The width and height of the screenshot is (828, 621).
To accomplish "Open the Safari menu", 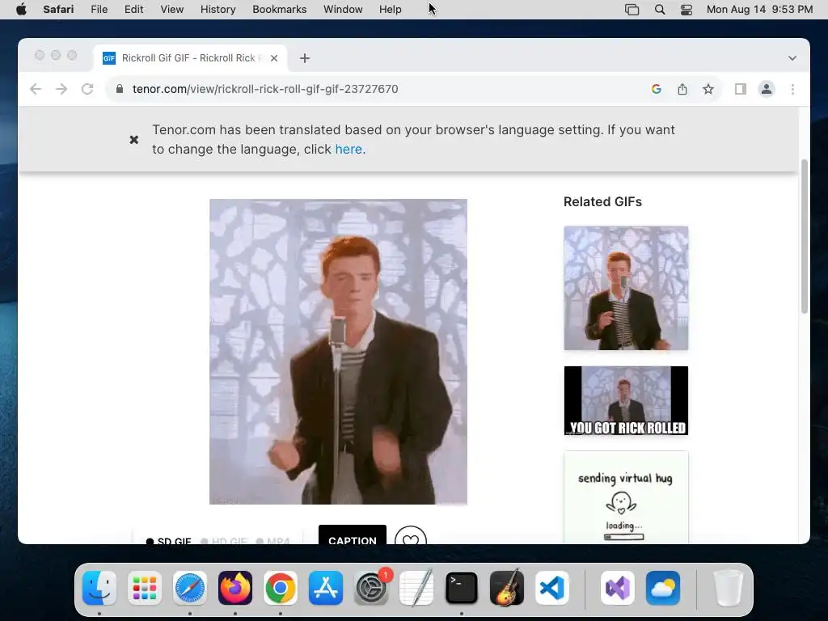I will [x=58, y=10].
